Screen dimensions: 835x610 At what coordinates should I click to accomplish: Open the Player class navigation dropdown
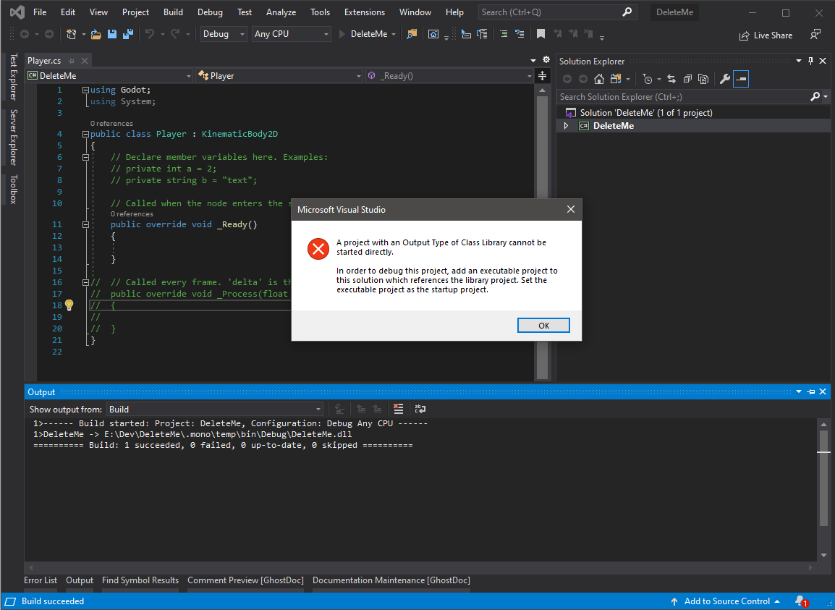click(279, 76)
